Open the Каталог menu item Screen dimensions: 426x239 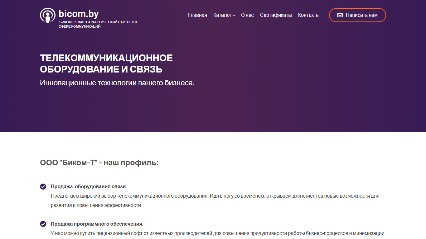222,15
